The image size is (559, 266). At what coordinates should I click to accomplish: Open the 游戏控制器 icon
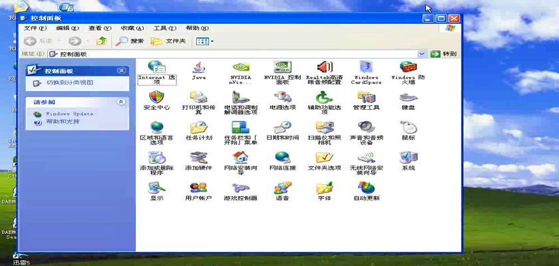(241, 188)
